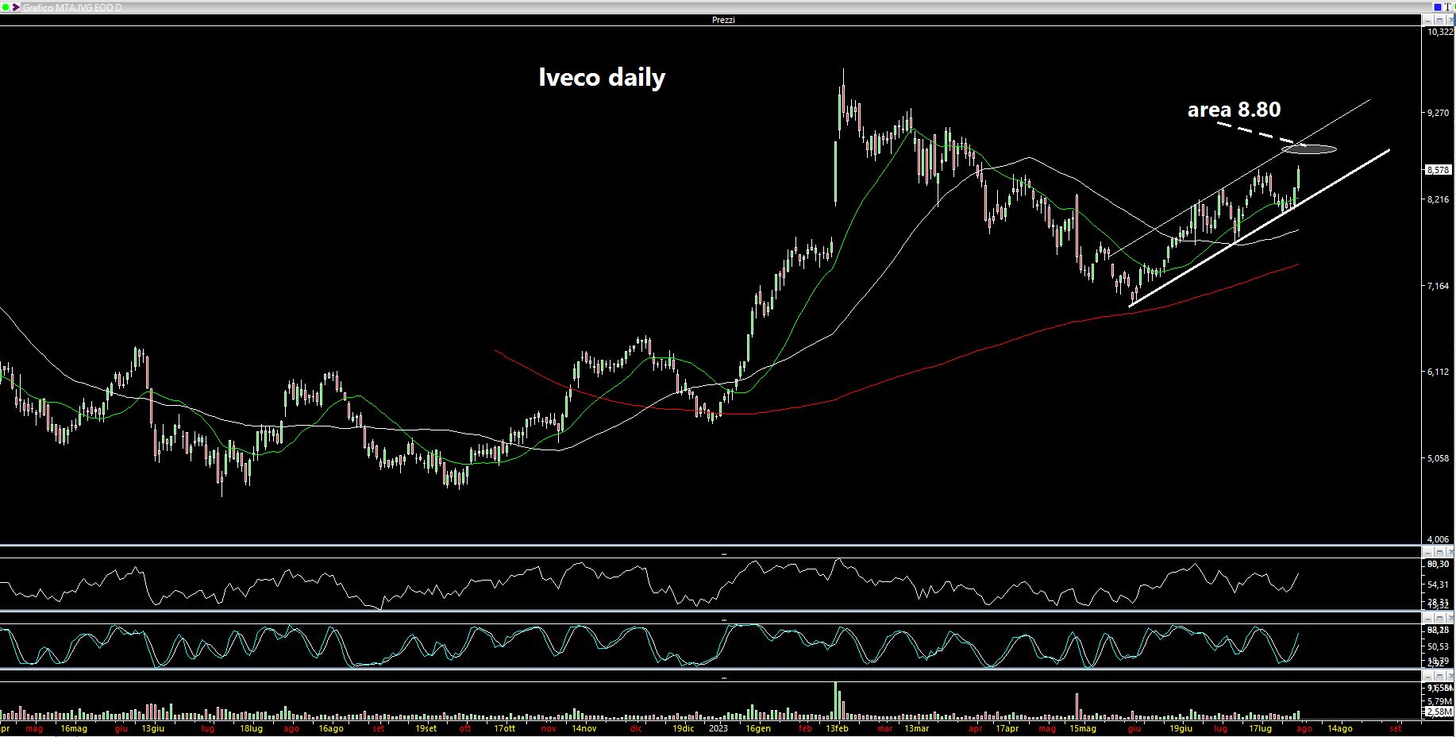Click the divider handle above the first oscillator panel

[x=723, y=553]
